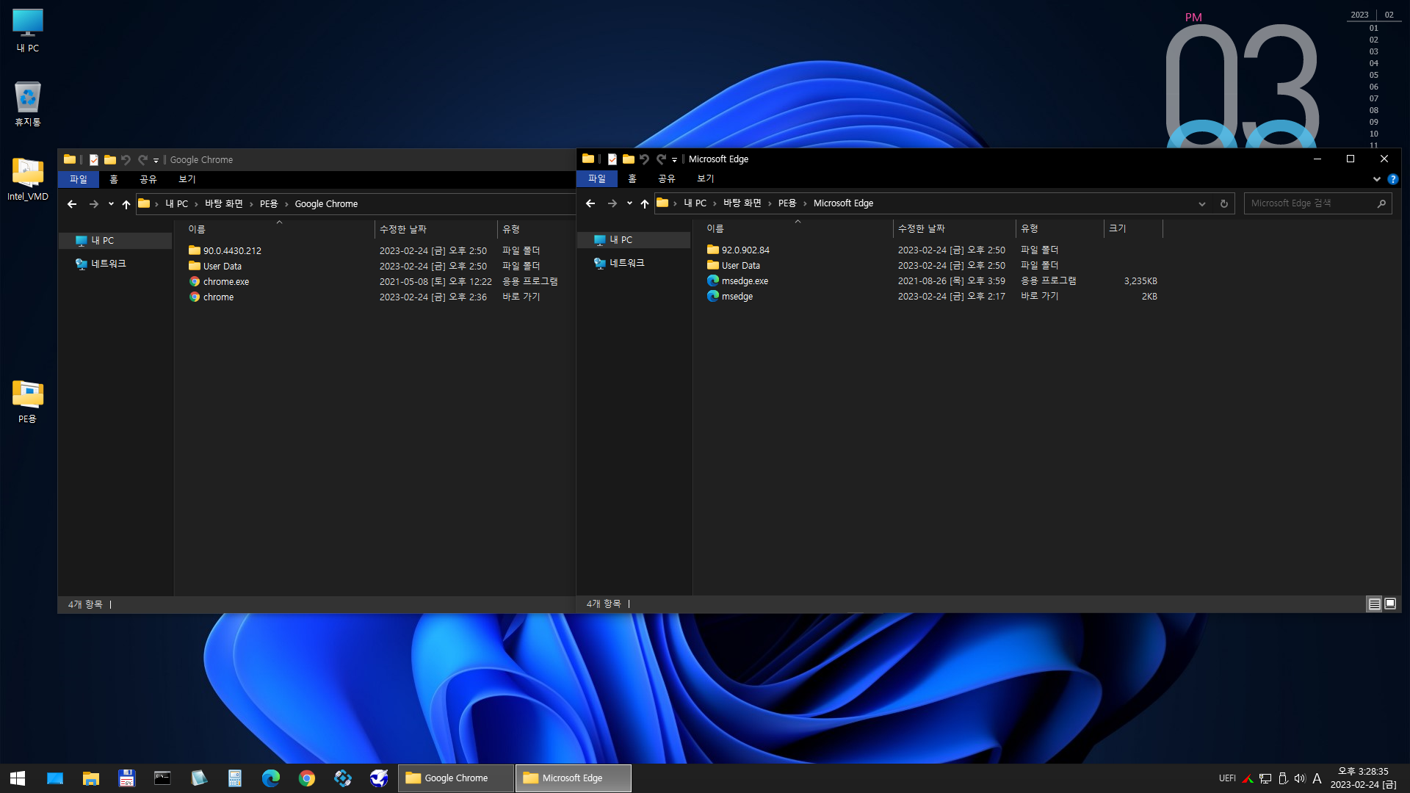Open the command prompt taskbar icon
Screen dimensions: 1410x793
click(x=162, y=778)
